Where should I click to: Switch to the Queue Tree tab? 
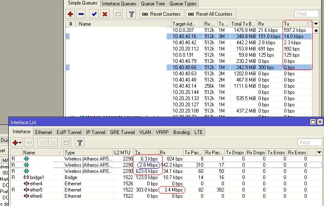pyautogui.click(x=153, y=4)
